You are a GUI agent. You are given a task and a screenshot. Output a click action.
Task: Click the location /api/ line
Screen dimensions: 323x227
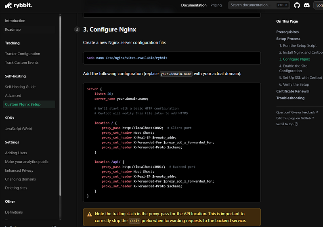coord(109,162)
